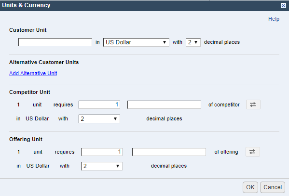The height and width of the screenshot is (196, 289).
Task: Click the competitor quantity field showing 1
Action: pyautogui.click(x=99, y=105)
